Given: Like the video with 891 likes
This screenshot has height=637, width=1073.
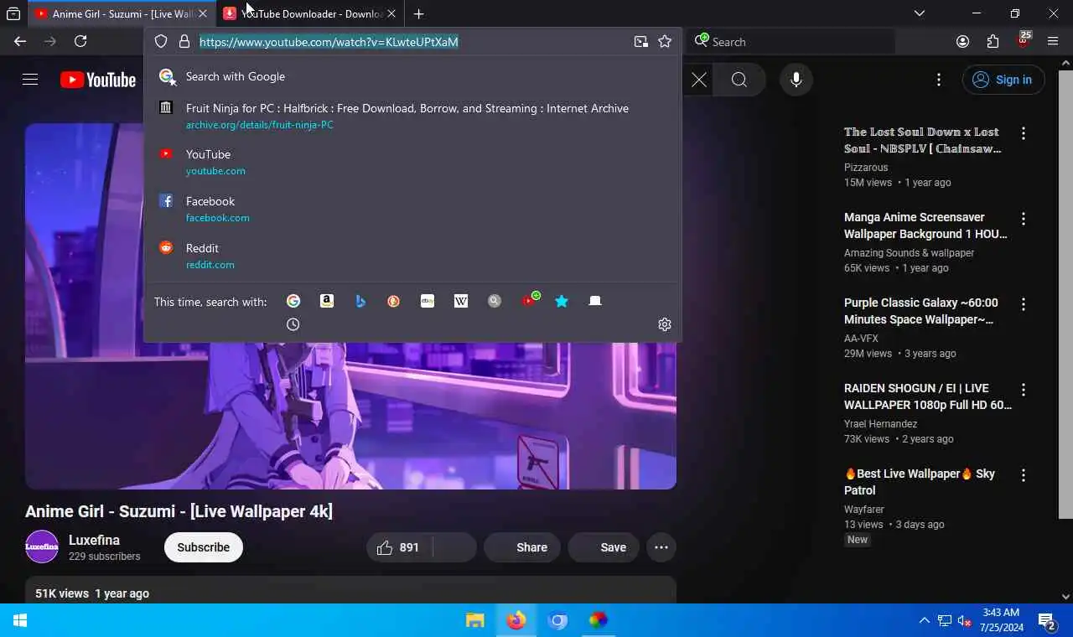Looking at the screenshot, I should click(x=399, y=547).
